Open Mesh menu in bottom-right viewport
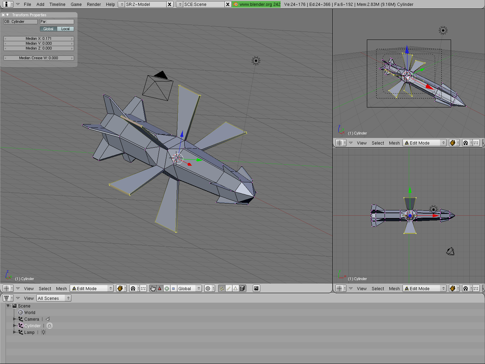 (x=394, y=288)
